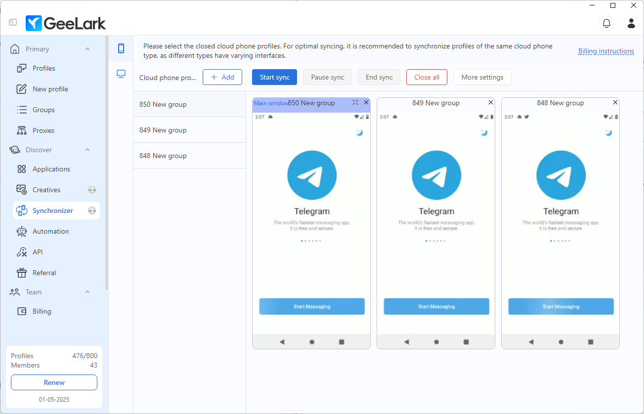Open Billing section
This screenshot has width=644, height=414.
tap(56, 311)
